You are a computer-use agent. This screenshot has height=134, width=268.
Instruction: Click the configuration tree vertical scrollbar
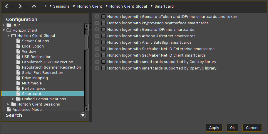tap(86, 43)
